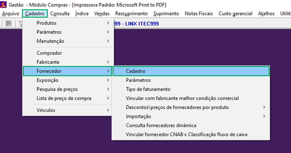The image size is (291, 153).
Task: Select Tipo de faturamento option
Action: pos(148,89)
